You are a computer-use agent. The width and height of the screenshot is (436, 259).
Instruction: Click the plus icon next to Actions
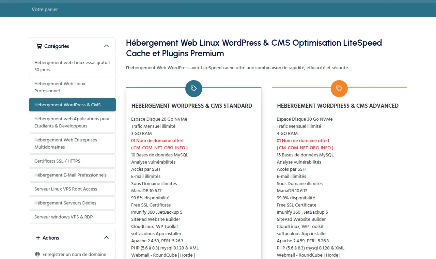[x=38, y=238]
